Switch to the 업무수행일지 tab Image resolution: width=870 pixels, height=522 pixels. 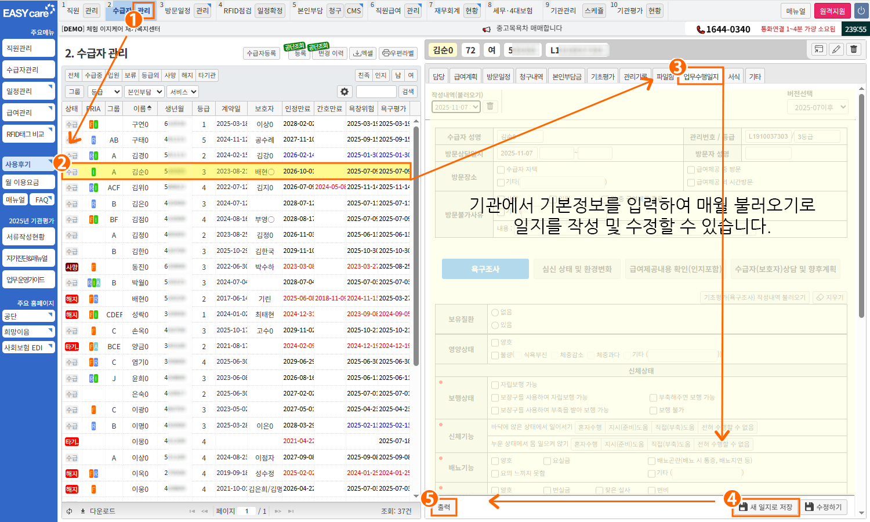(701, 77)
